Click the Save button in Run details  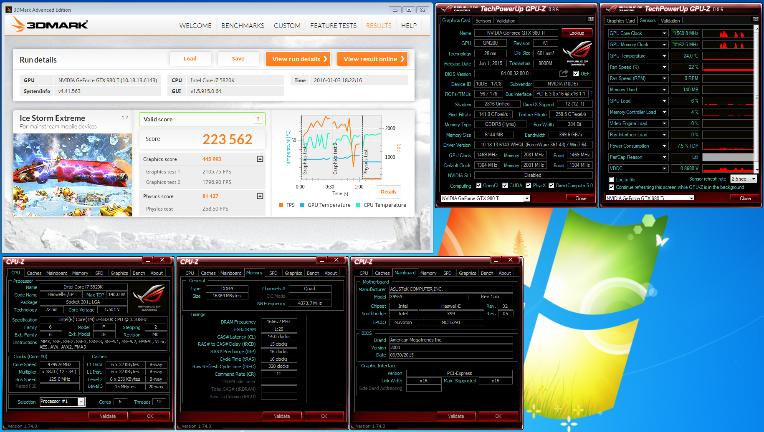238,59
